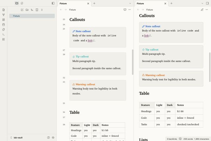The height and width of the screenshot is (141, 211).
Task: Open command palette ribbon icon
Action: pos(4,34)
